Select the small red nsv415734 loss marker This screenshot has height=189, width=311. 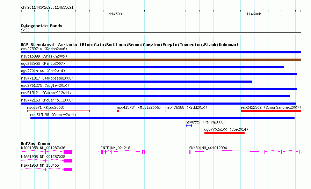click(x=118, y=111)
